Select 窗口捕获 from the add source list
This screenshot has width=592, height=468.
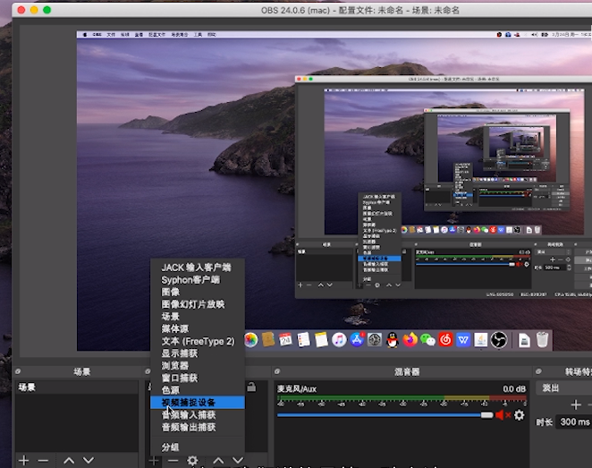point(180,378)
